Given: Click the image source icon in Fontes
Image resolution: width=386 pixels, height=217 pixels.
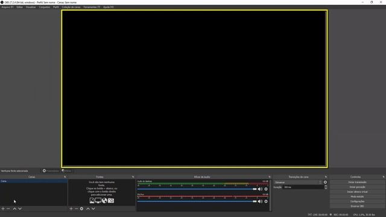Looking at the screenshot, I should [92, 201].
